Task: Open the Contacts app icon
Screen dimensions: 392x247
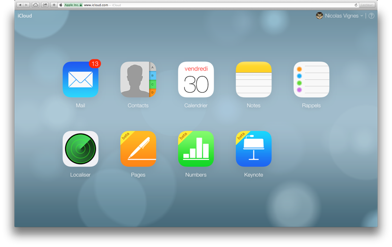Action: (x=138, y=79)
